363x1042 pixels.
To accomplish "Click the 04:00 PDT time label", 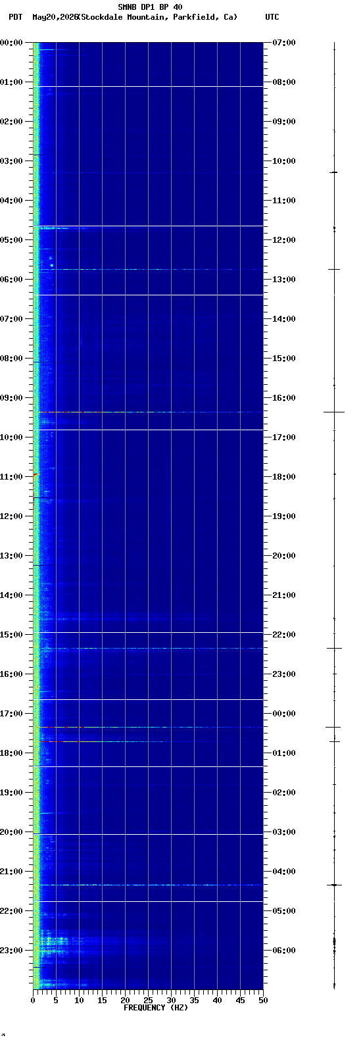I will [x=11, y=201].
